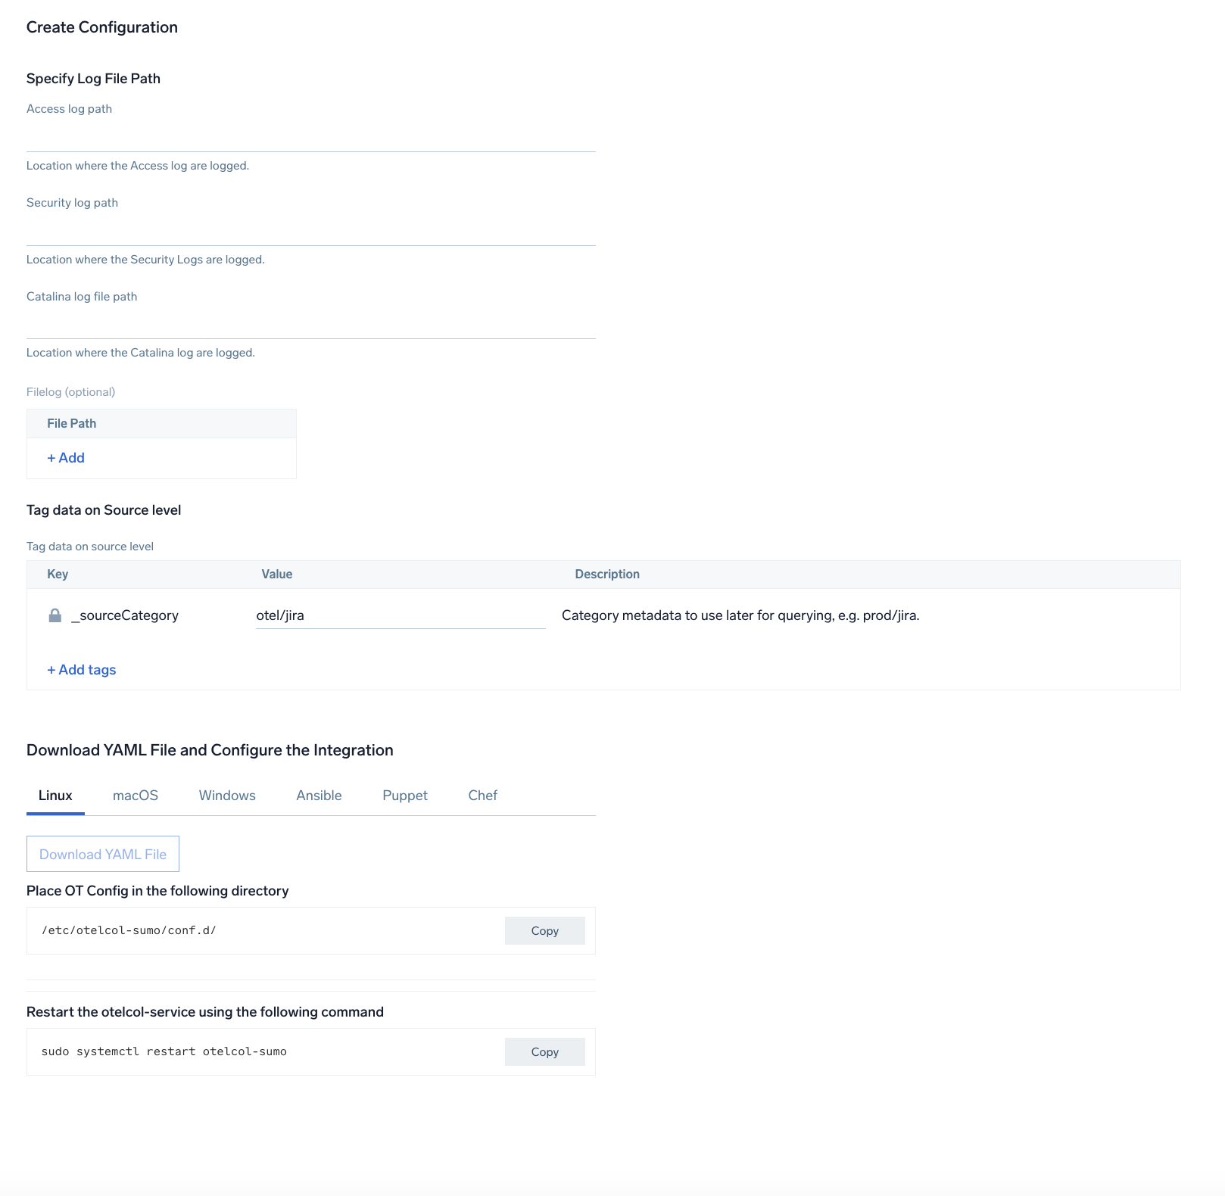Switch to the macOS tab
This screenshot has height=1196, width=1225.
click(136, 796)
